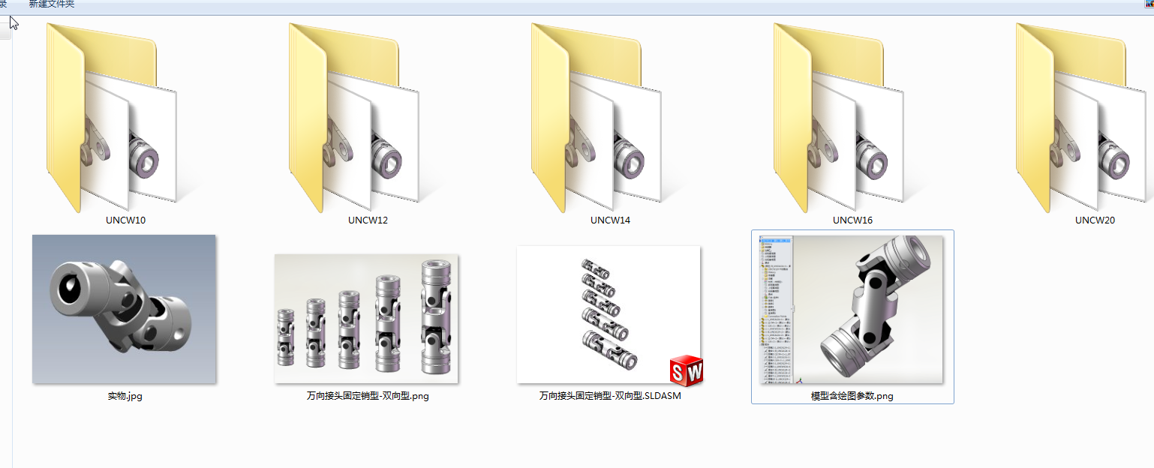Image resolution: width=1154 pixels, height=468 pixels.
Task: Select the UNCW12 folder
Action: (353, 118)
